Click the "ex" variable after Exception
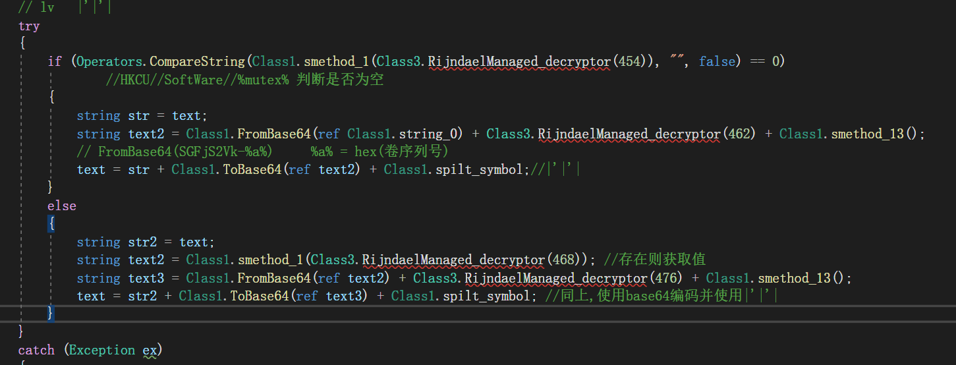Screen dimensions: 956x365 tap(150, 350)
